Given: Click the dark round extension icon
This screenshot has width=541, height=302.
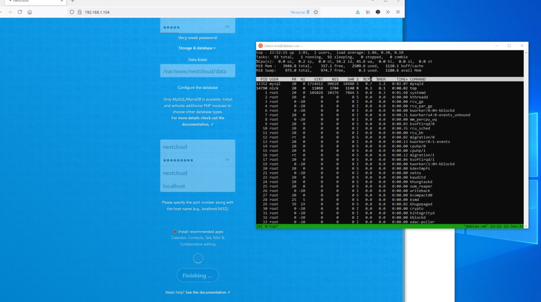Looking at the screenshot, I should click(378, 12).
